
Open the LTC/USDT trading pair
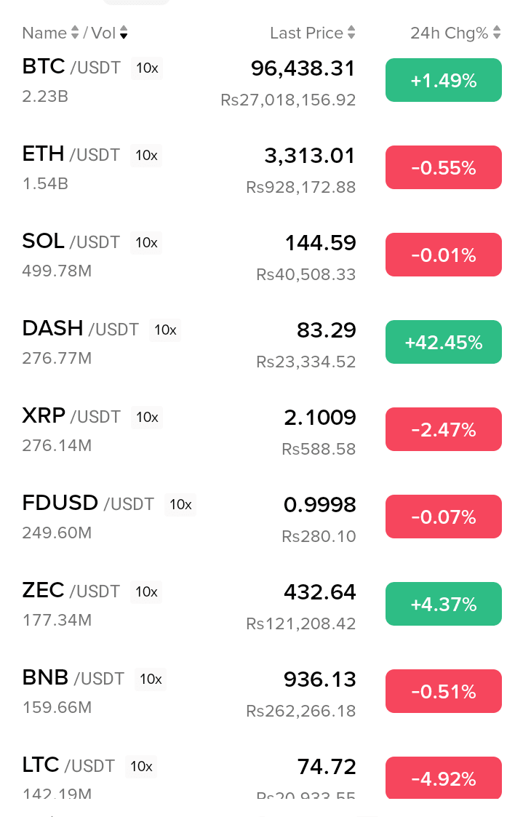(68, 766)
